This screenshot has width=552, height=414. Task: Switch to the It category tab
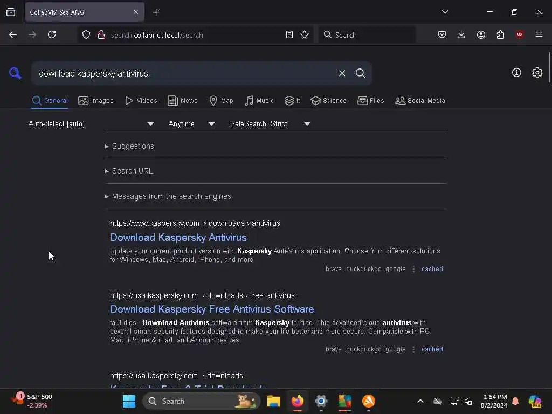pos(292,101)
